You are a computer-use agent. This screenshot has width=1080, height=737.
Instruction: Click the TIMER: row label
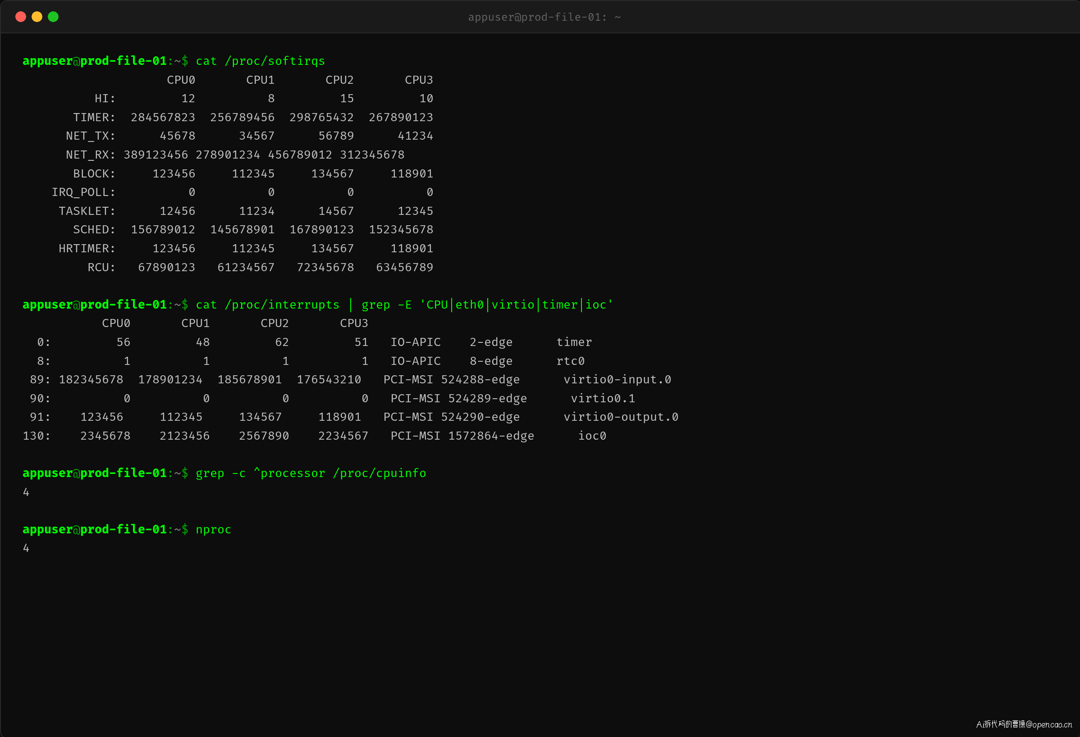(94, 117)
